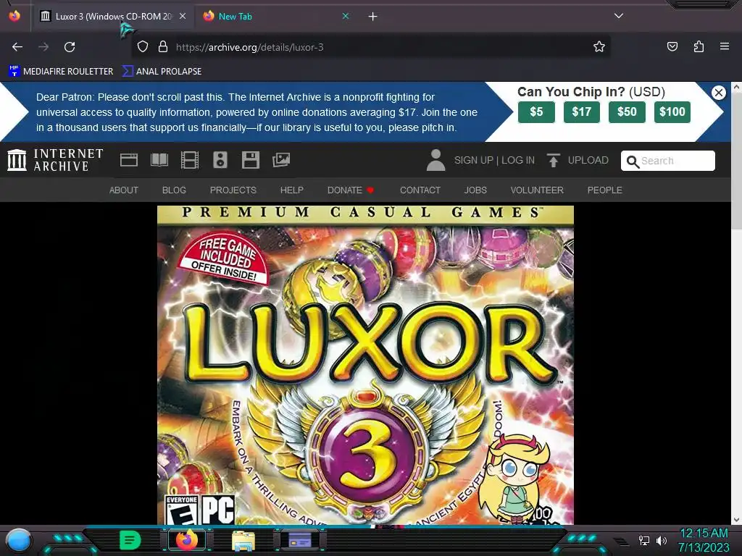Donate $50 button
Image resolution: width=742 pixels, height=556 pixels.
(627, 112)
